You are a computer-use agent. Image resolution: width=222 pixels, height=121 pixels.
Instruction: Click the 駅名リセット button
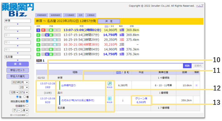pyautogui.click(x=17, y=70)
